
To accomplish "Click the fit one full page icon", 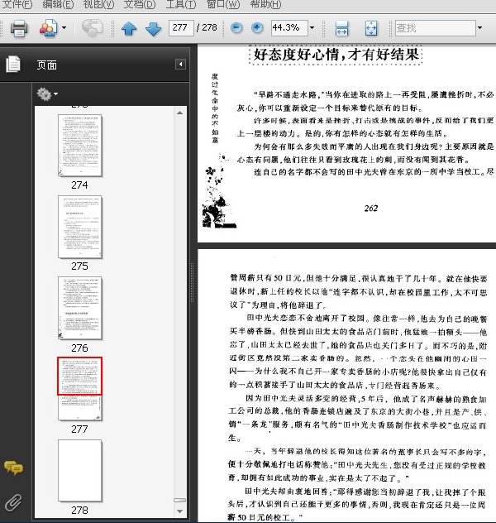I will point(371,28).
